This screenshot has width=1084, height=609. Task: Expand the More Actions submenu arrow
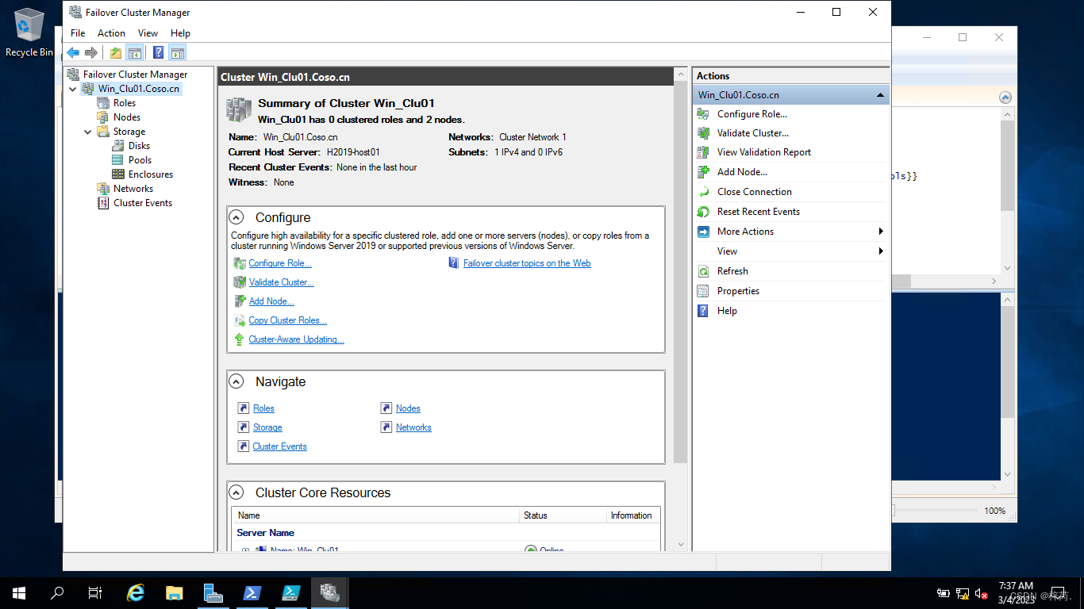[x=881, y=232]
